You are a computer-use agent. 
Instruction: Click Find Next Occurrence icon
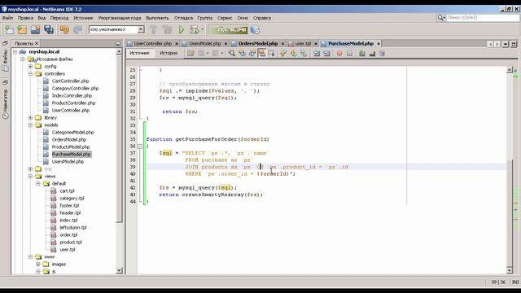coord(252,53)
